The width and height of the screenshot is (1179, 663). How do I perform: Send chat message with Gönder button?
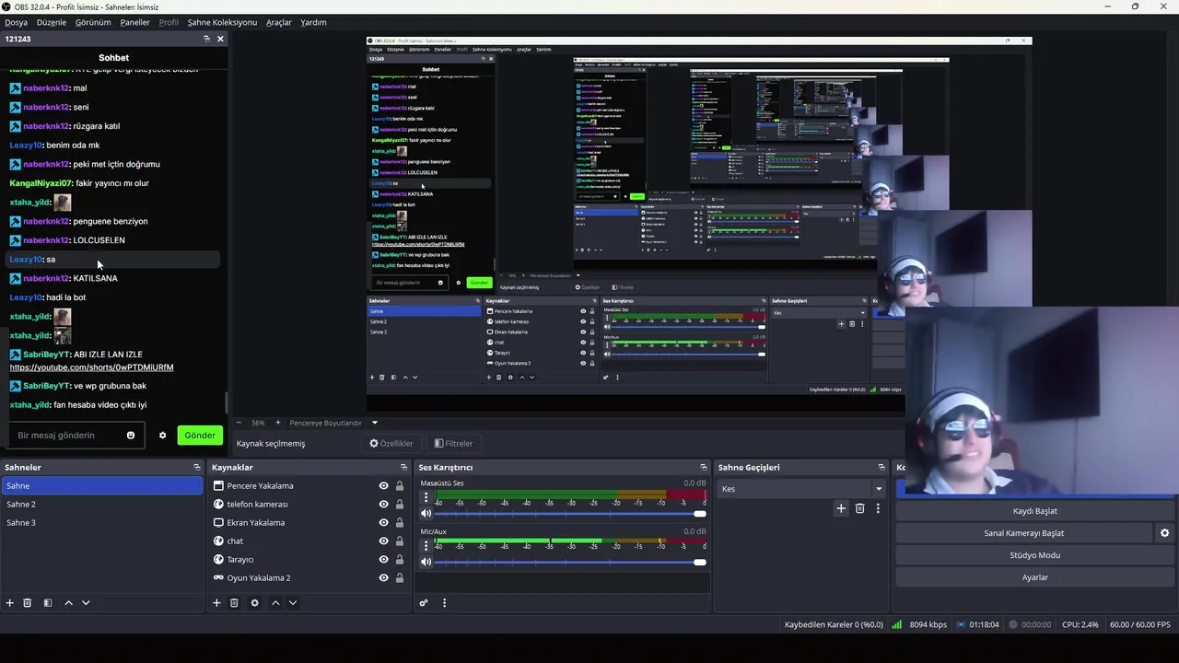coord(200,436)
